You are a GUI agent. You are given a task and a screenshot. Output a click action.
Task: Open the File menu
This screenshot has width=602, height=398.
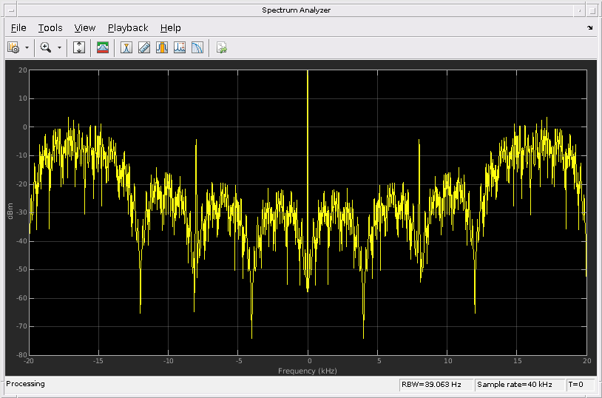[18, 28]
